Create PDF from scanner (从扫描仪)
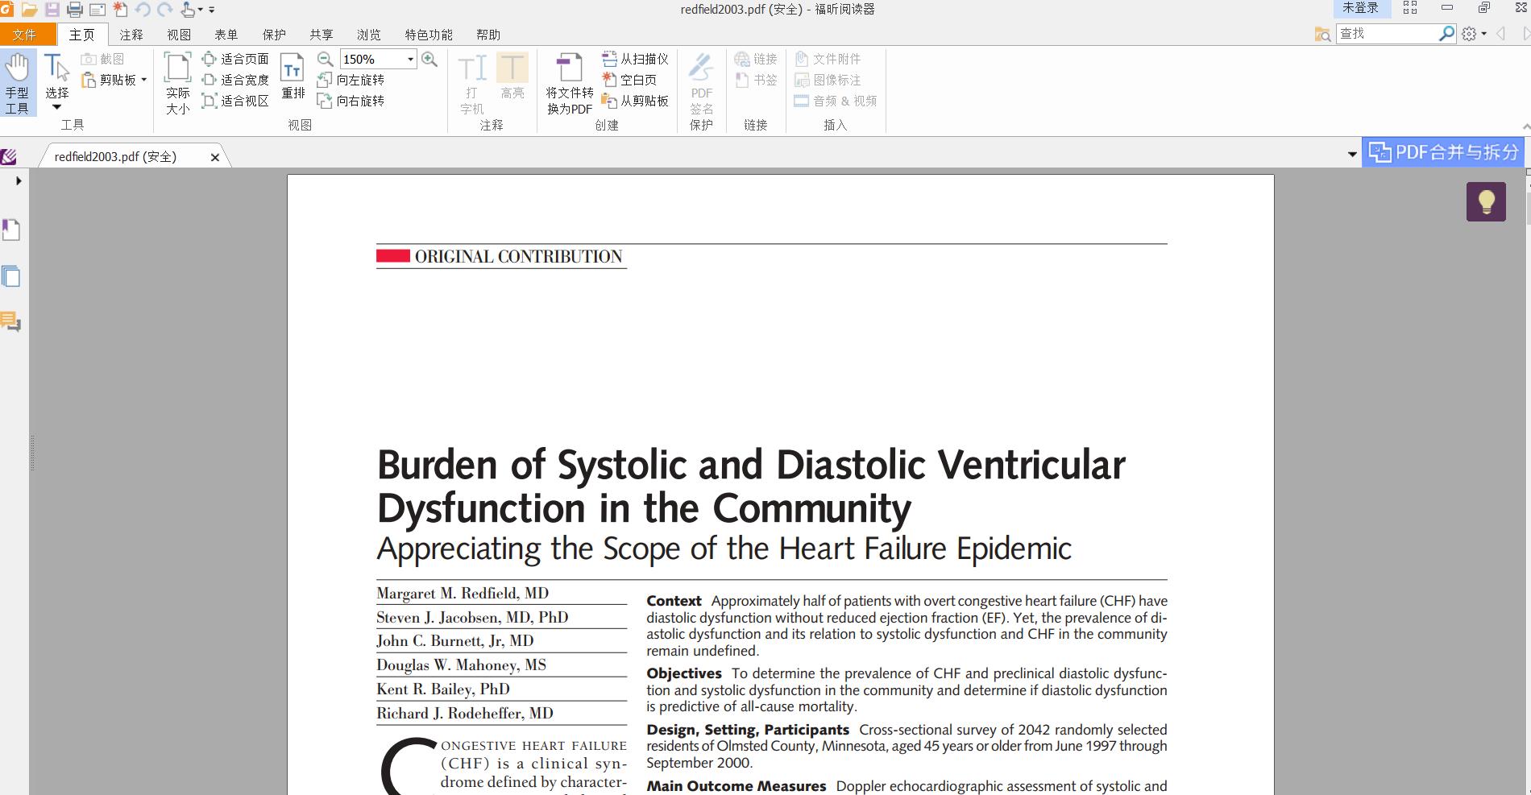This screenshot has width=1531, height=795. 636,59
